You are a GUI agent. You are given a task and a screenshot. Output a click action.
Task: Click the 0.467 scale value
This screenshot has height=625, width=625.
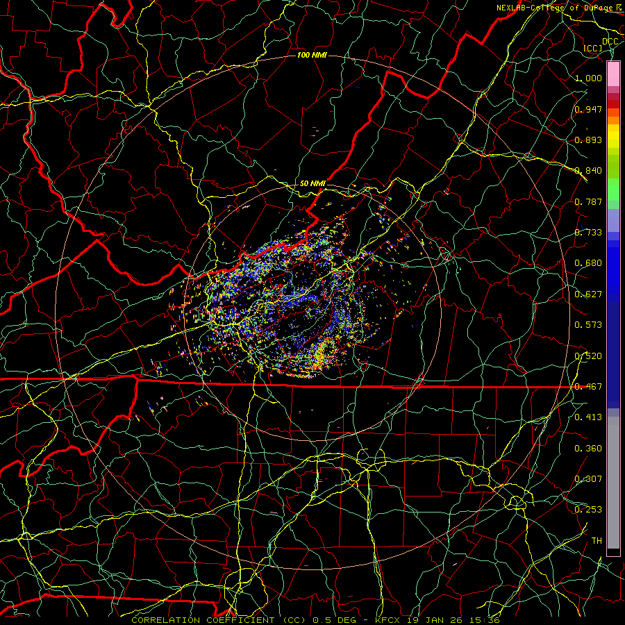point(588,387)
